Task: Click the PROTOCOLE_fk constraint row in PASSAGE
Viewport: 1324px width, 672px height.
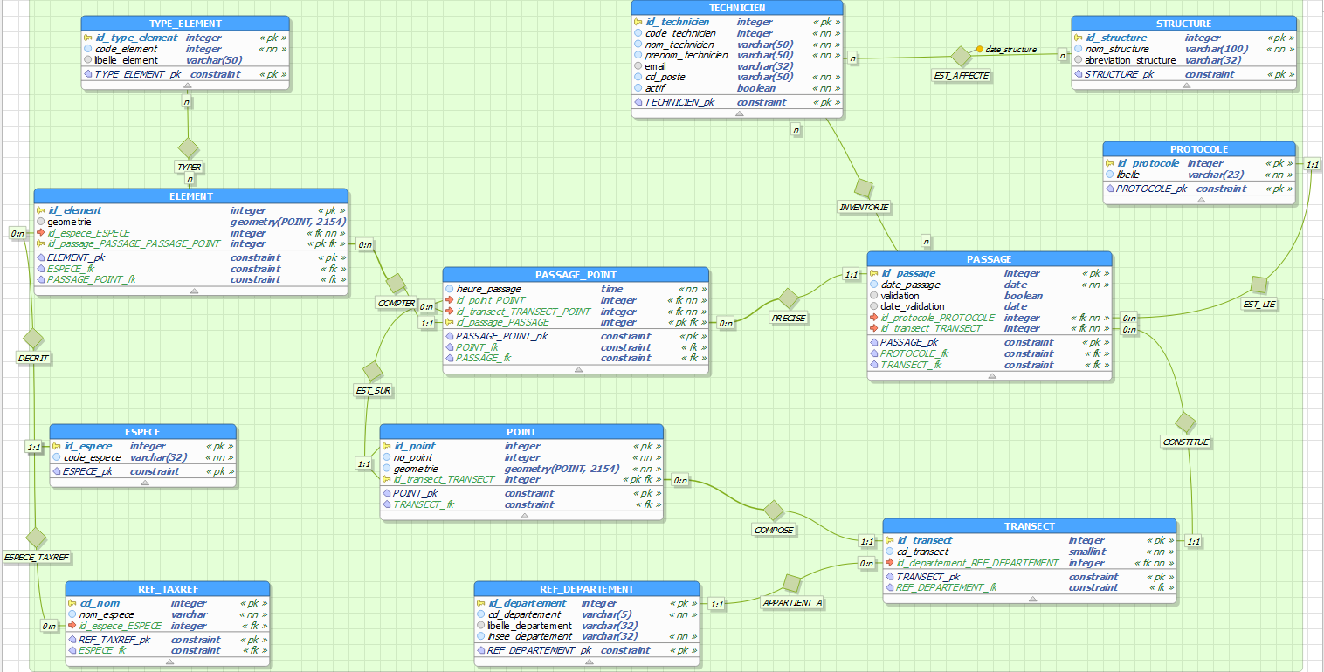Action: 990,353
